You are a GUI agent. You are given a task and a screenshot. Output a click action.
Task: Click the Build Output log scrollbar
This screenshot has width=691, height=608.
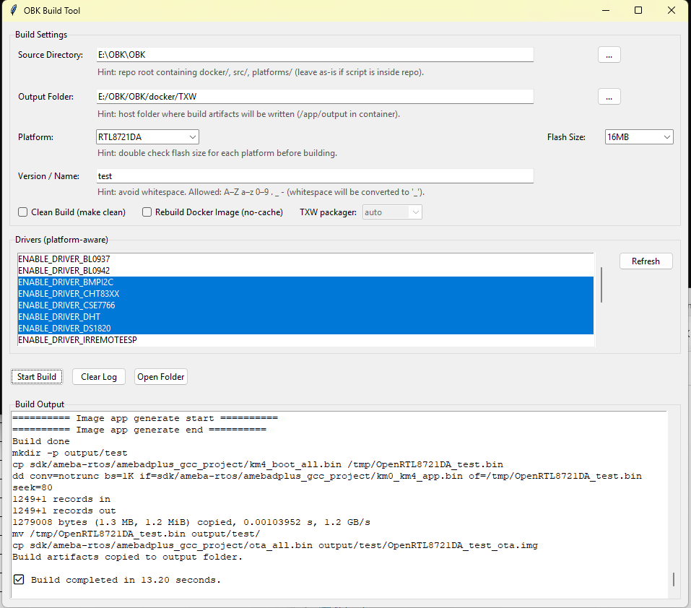(674, 579)
